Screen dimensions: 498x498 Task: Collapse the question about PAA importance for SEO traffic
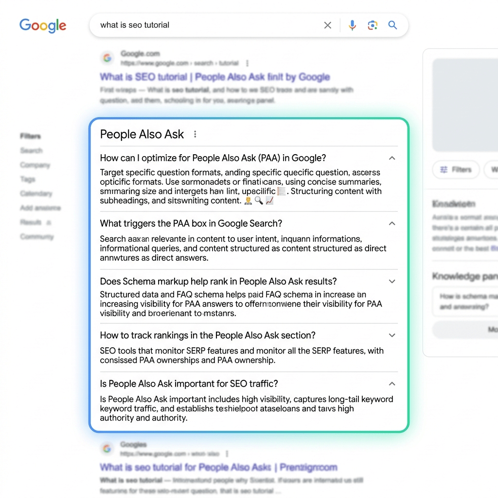(x=392, y=384)
